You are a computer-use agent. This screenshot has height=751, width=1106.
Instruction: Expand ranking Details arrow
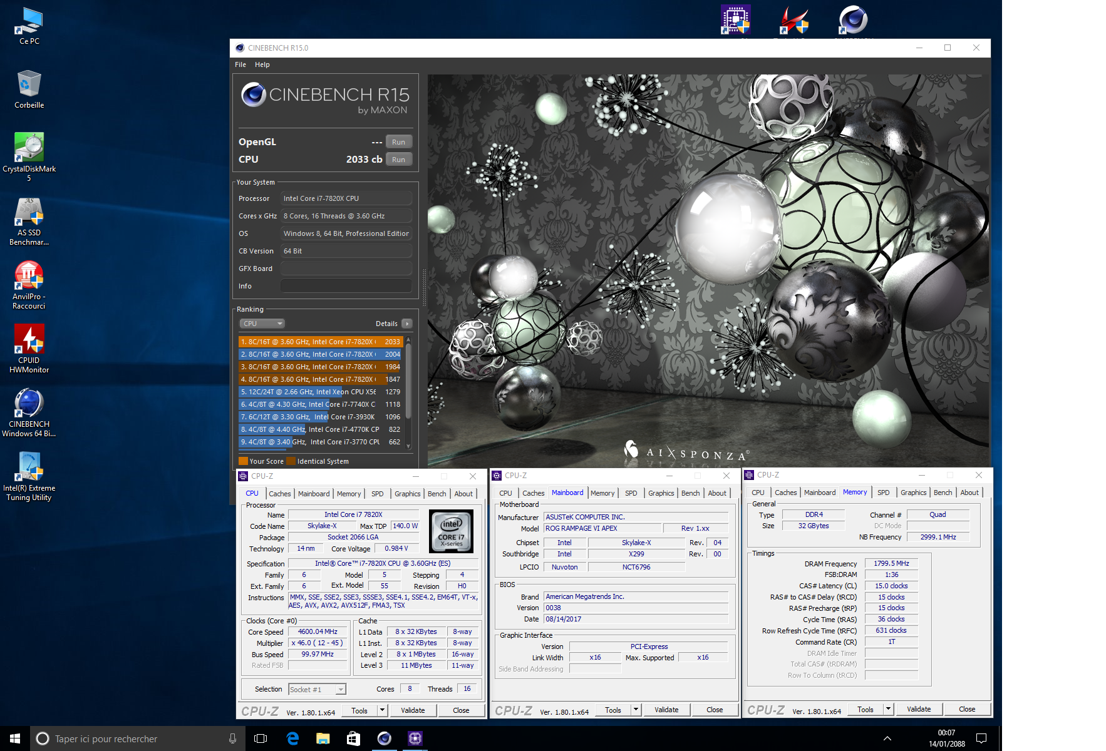[407, 324]
